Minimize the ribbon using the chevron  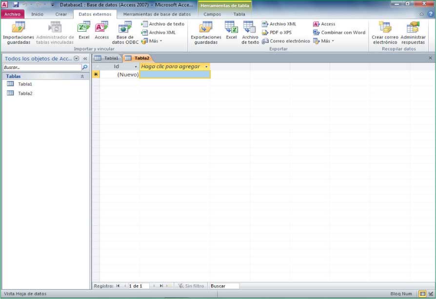point(422,14)
